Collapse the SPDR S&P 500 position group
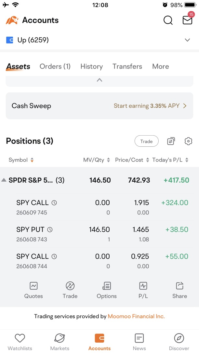Screen dimensions: 199x353 [x=4, y=180]
